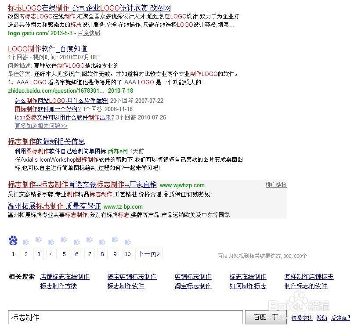Open question 图标制作软件那一个好啊?
Viewport: 350px width, 329px height.
coord(48,109)
